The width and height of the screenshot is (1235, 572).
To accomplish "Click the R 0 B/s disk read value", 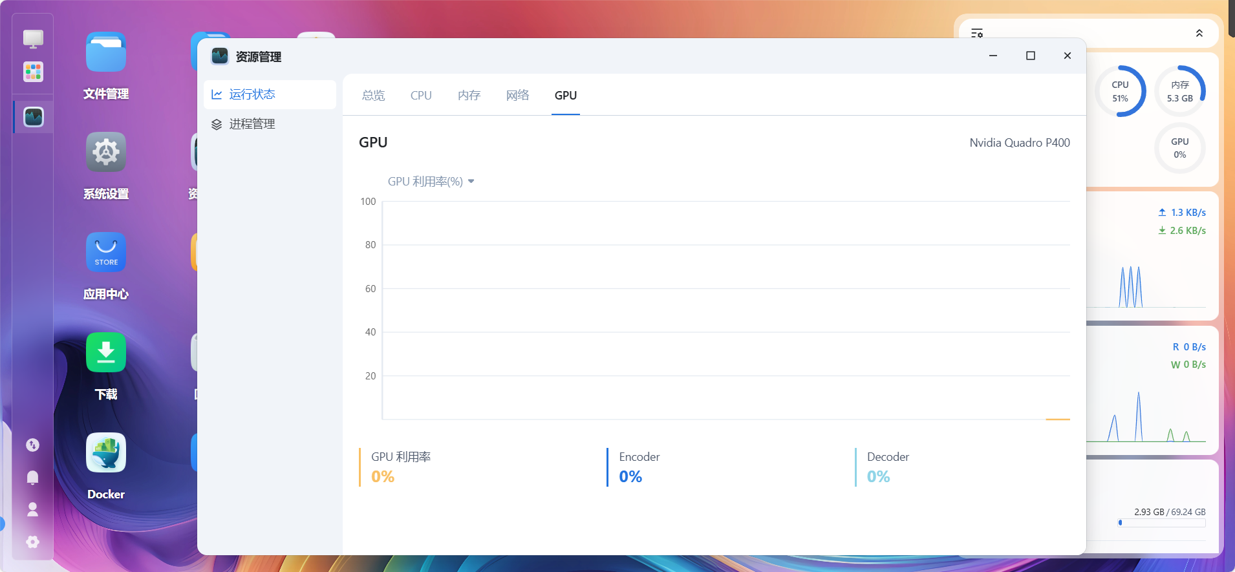I will (1189, 347).
